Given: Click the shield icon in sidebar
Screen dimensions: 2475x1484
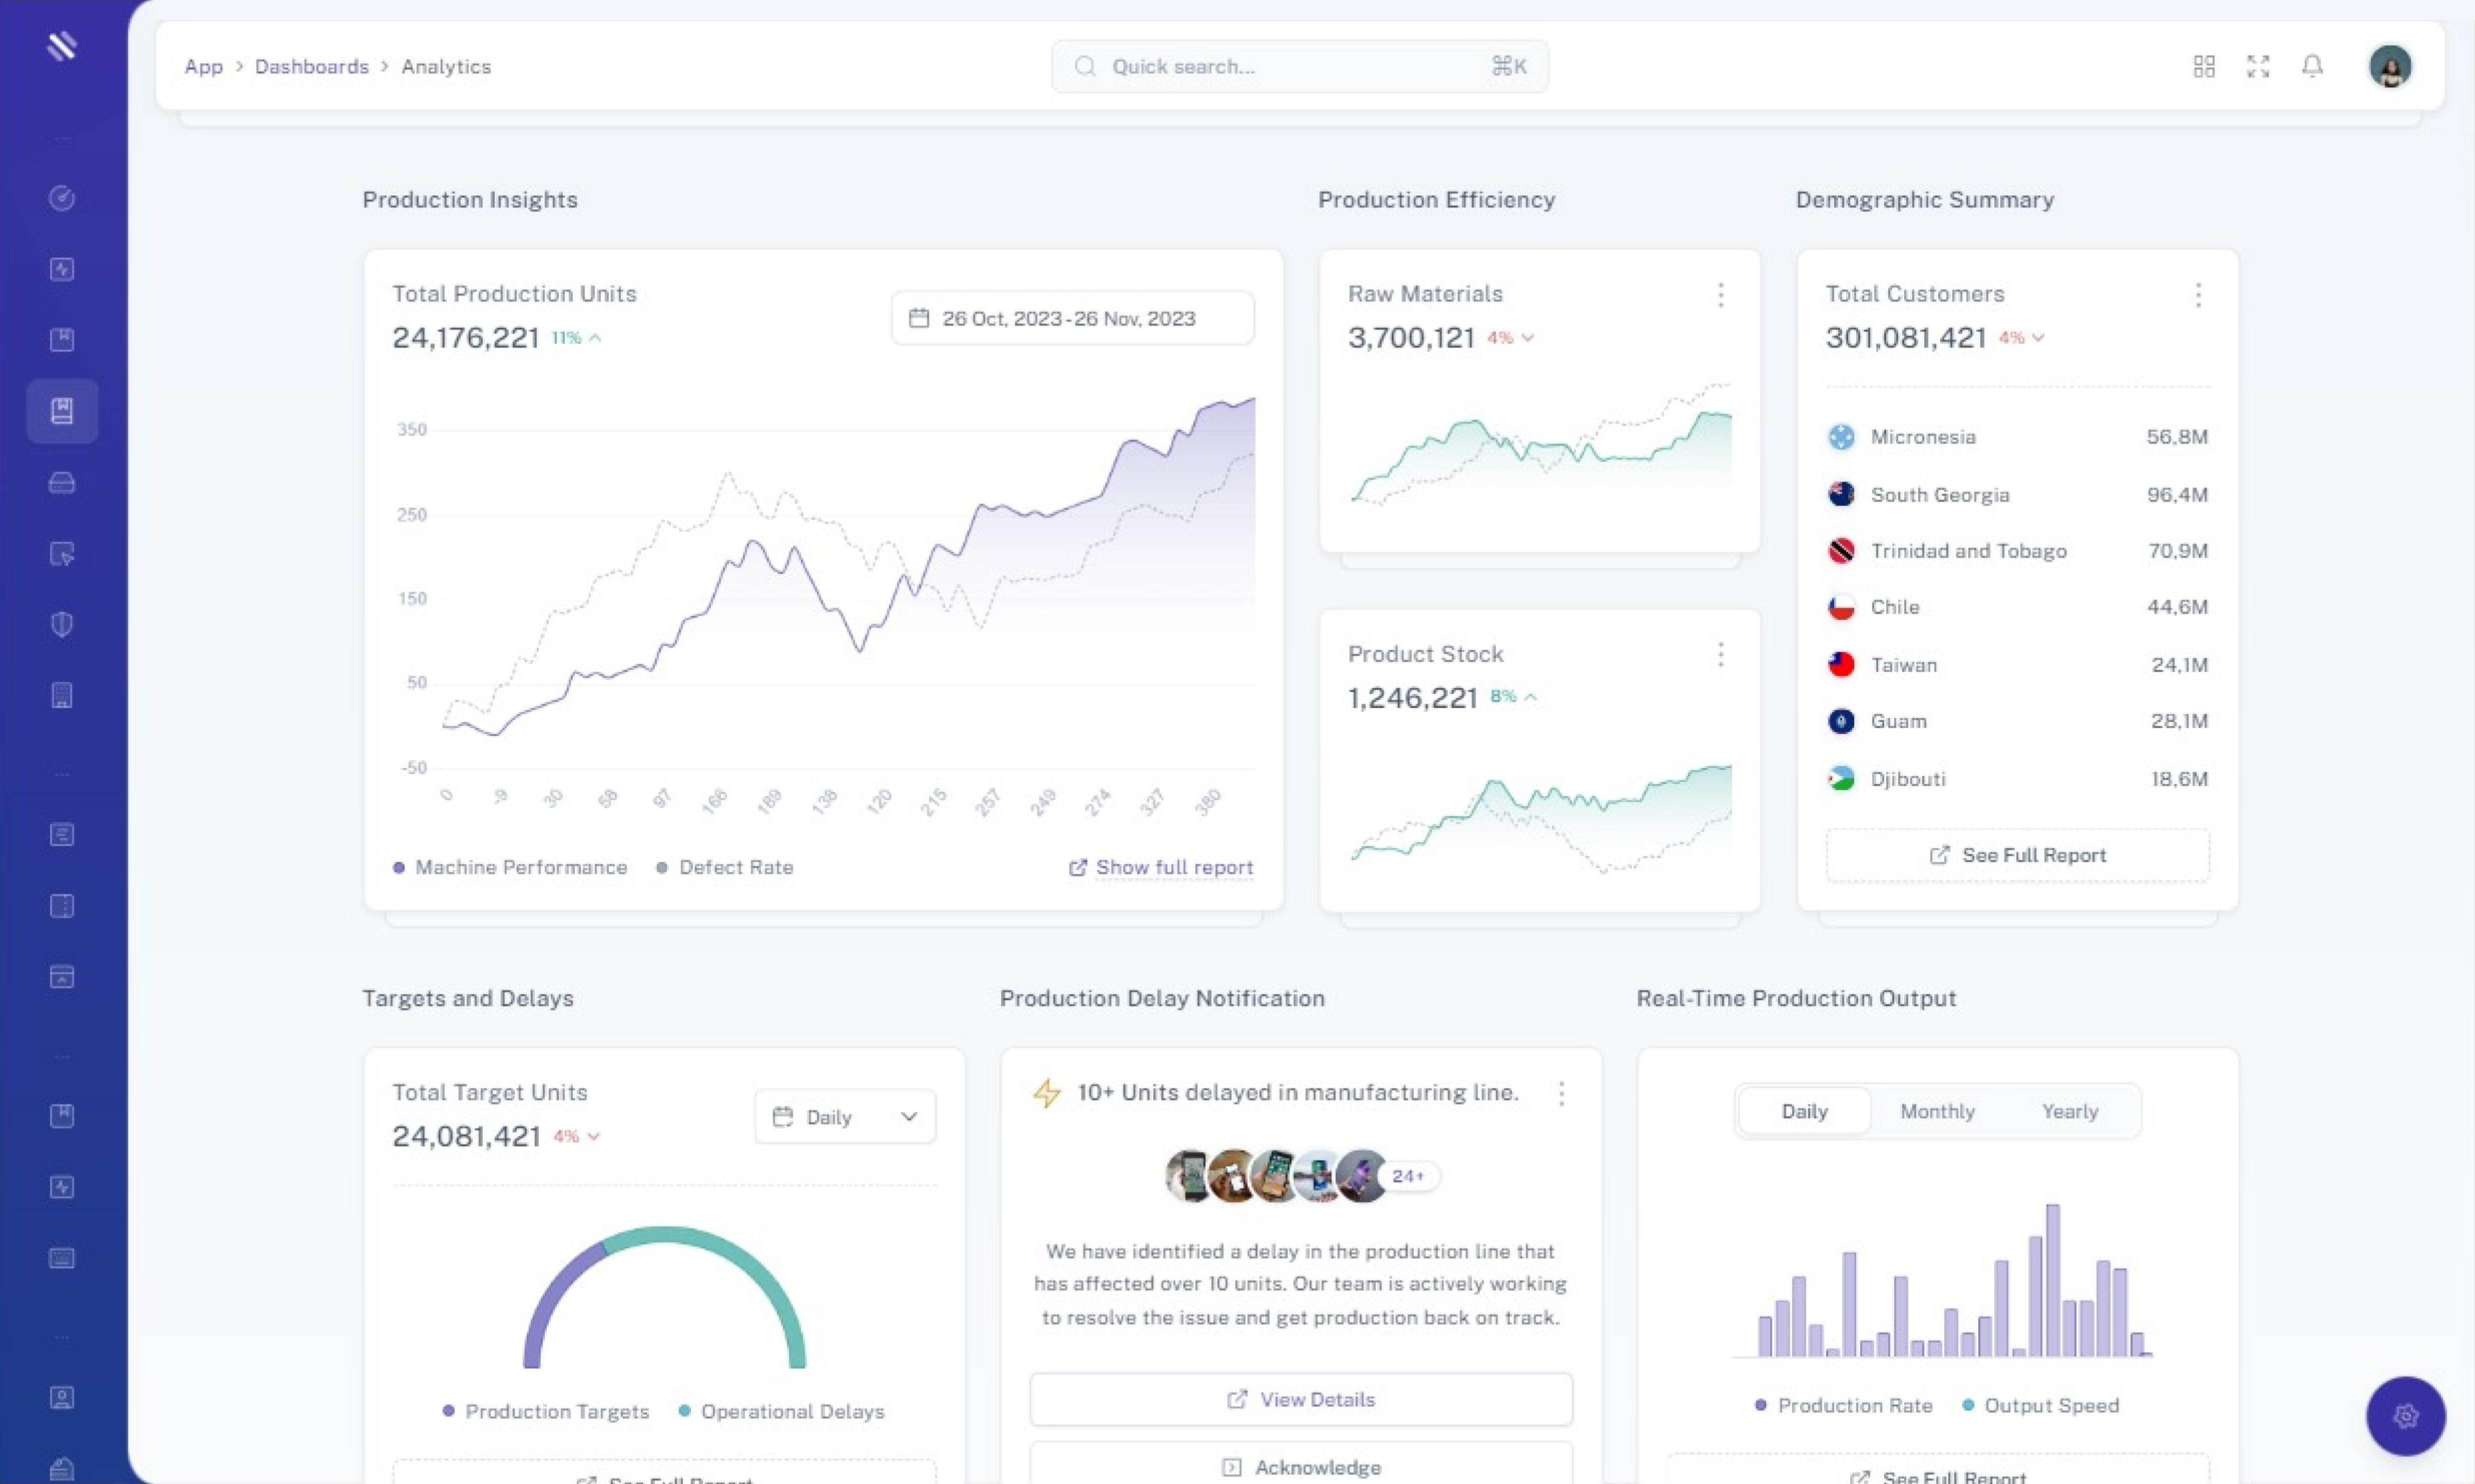Looking at the screenshot, I should click(62, 624).
